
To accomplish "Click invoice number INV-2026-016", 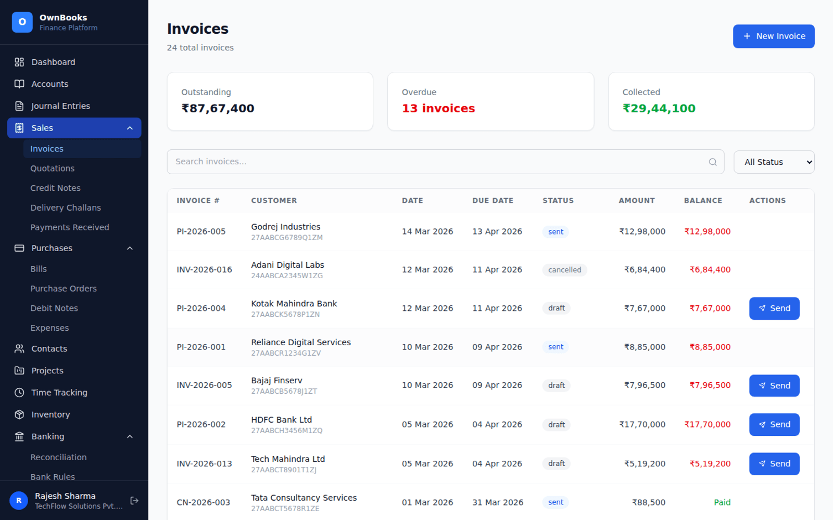I will 204,270.
